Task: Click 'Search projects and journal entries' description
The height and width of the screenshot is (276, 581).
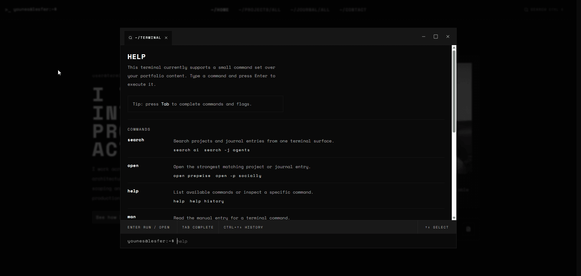Action: pyautogui.click(x=254, y=141)
